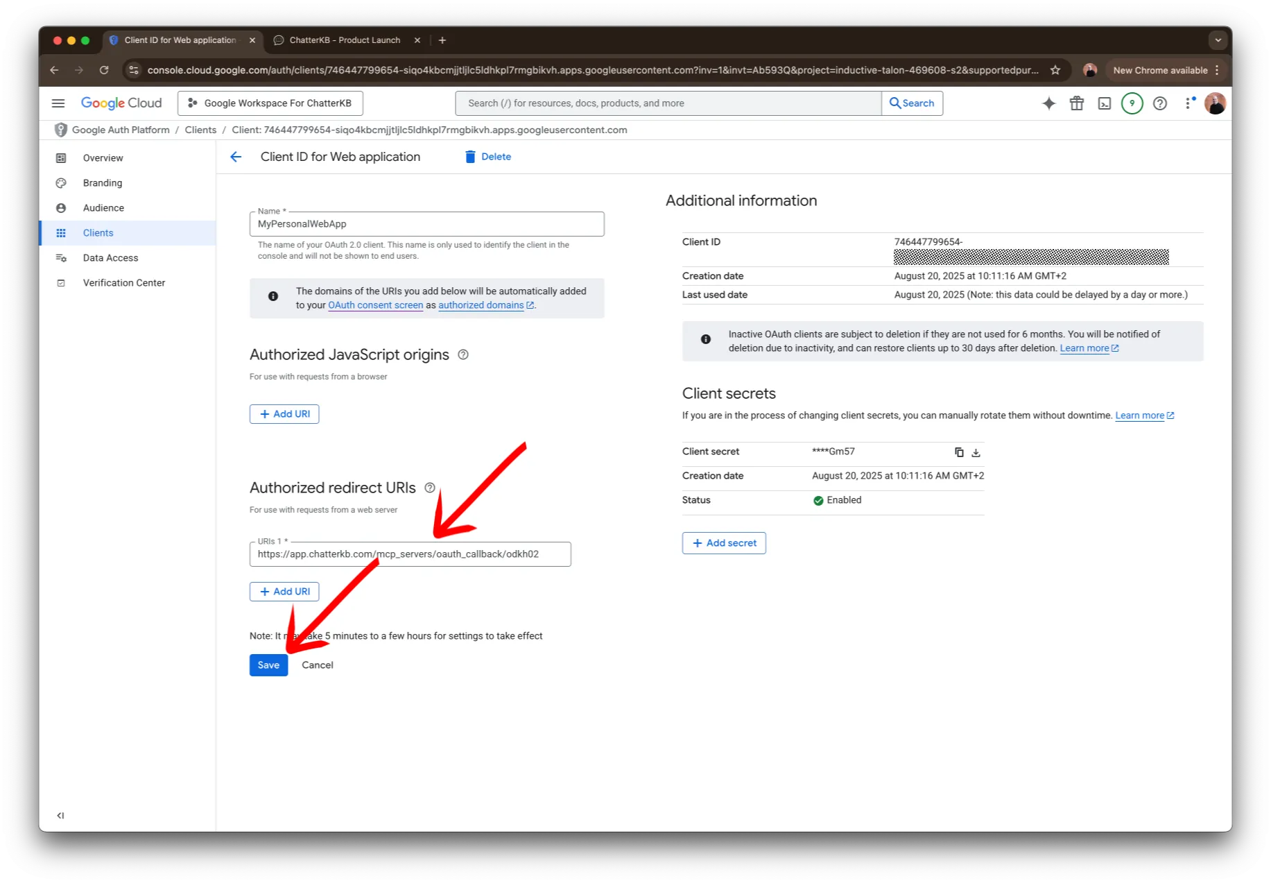Click the back arrow next to Client ID title
The image size is (1271, 883).
(236, 157)
